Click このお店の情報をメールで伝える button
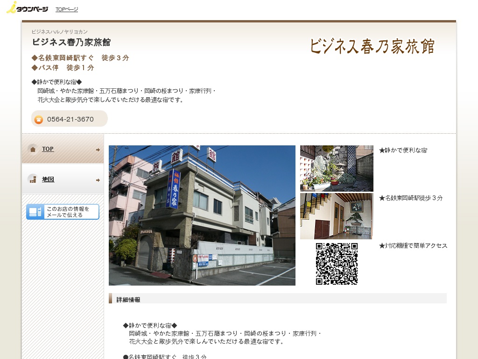This screenshot has width=478, height=359. 63,212
